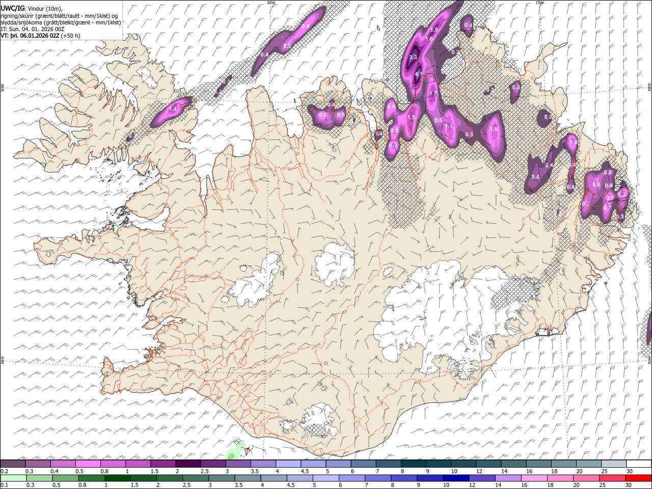Click the 3.5–4 grey-blue lower legend swatch
Image resolution: width=652 pixels, height=489 pixels.
[248, 478]
